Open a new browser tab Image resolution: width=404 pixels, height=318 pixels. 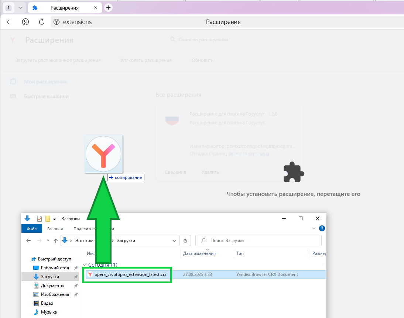108,8
